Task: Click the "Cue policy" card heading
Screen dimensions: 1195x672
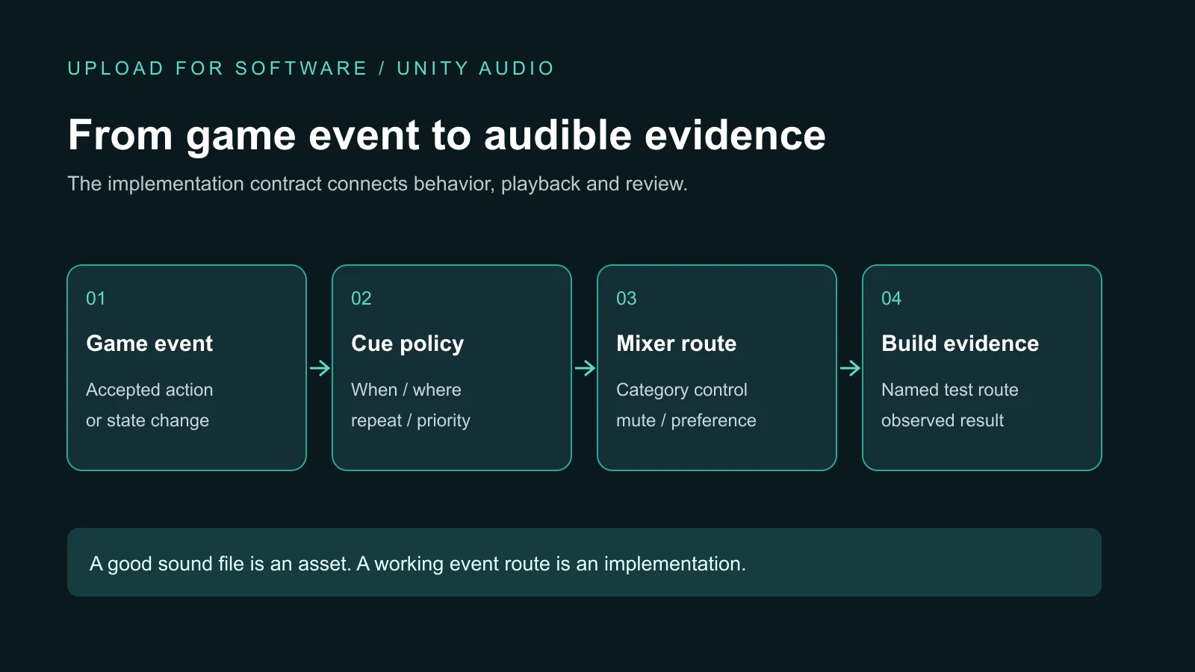Action: click(407, 343)
